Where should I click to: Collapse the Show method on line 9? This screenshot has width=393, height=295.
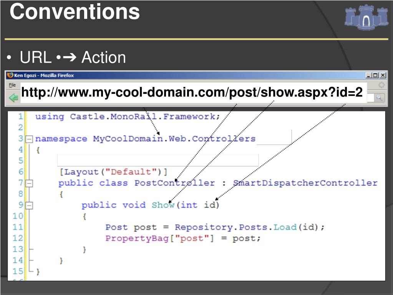click(x=29, y=206)
